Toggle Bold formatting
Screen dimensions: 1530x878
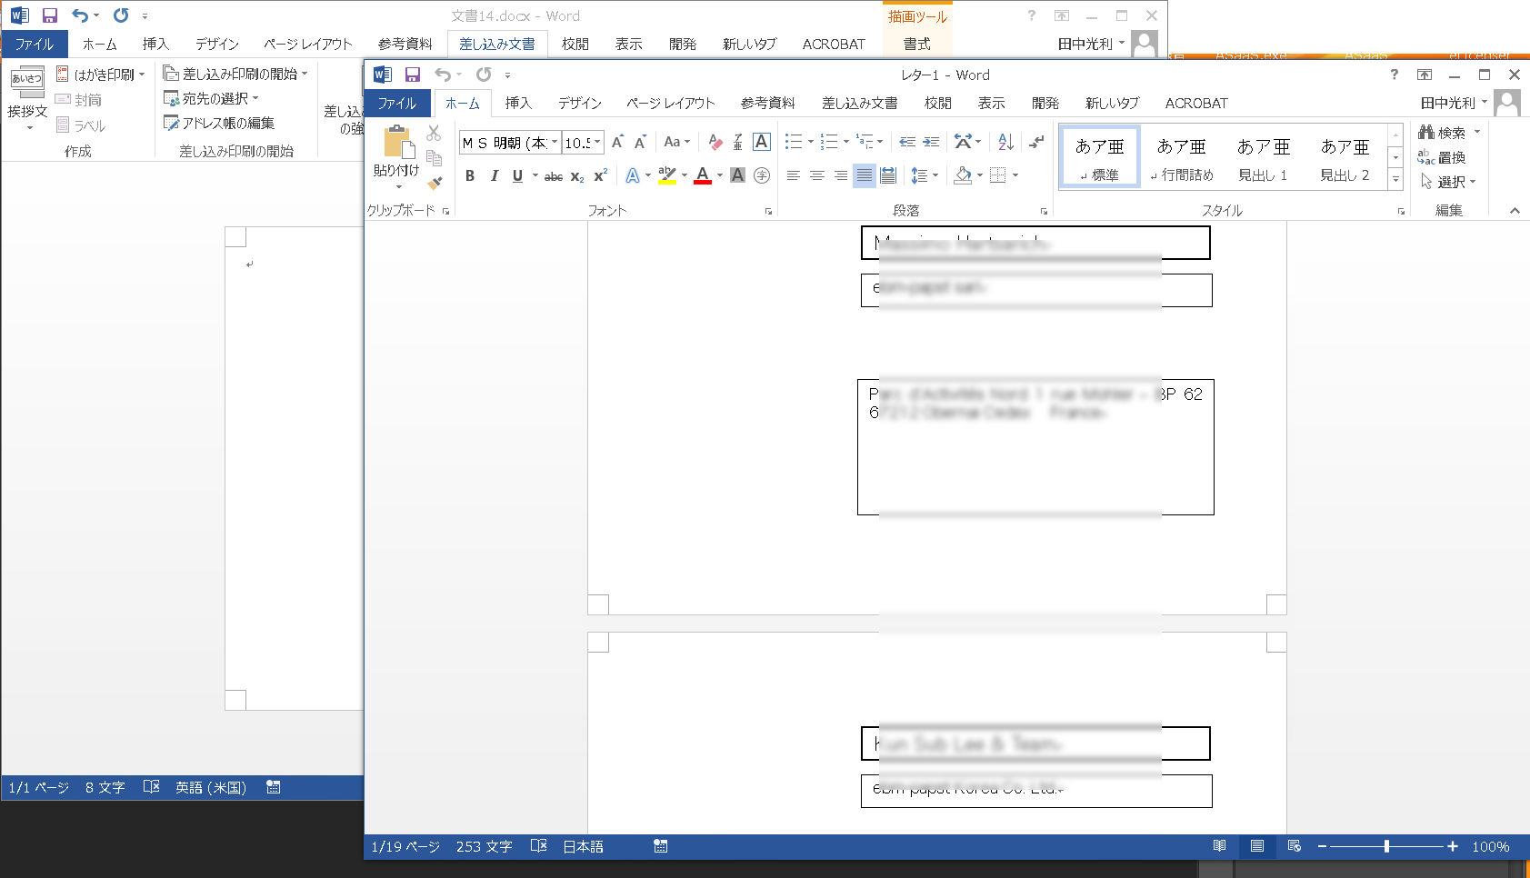470,176
